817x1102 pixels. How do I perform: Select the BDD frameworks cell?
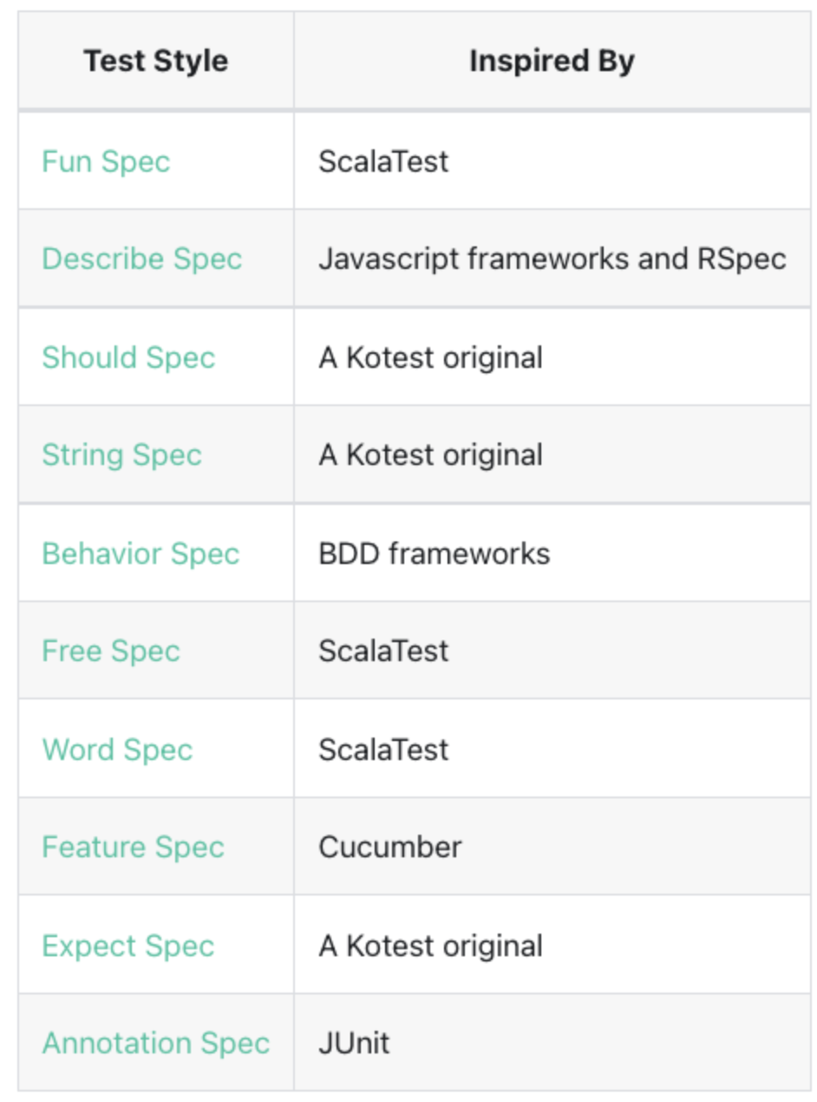tap(552, 554)
